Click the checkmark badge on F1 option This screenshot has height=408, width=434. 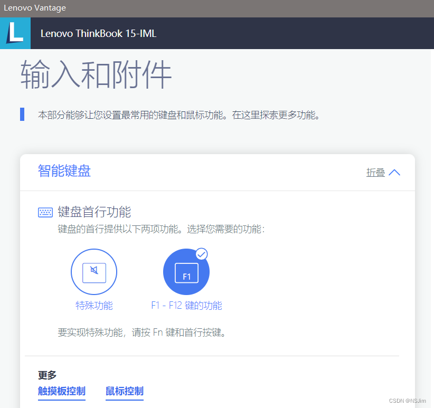click(202, 254)
